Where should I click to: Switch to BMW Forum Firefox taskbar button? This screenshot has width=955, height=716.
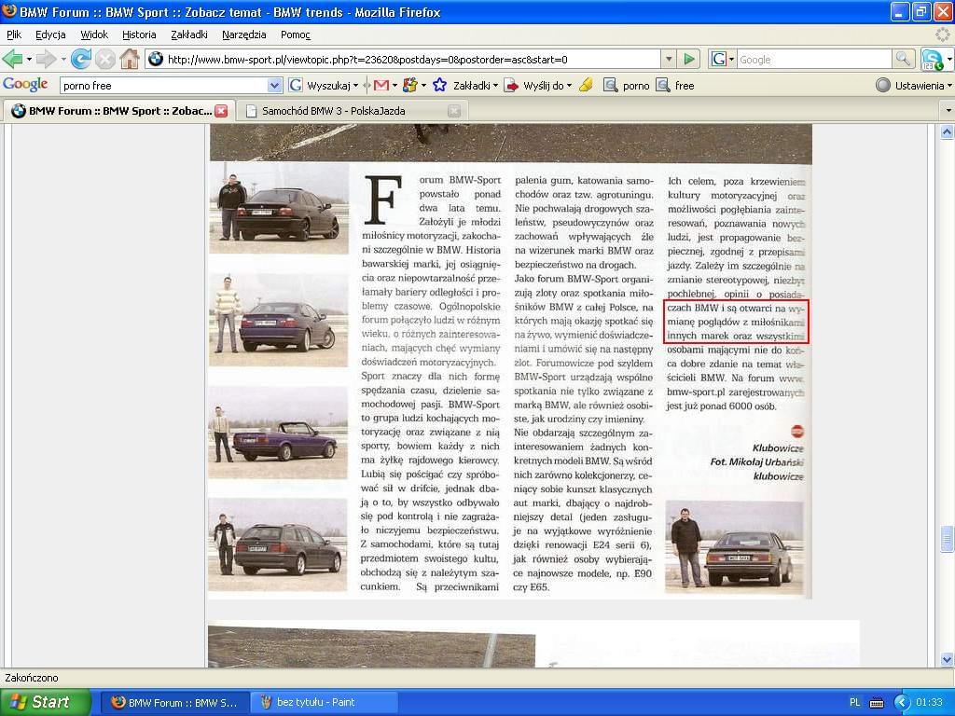pos(174,703)
